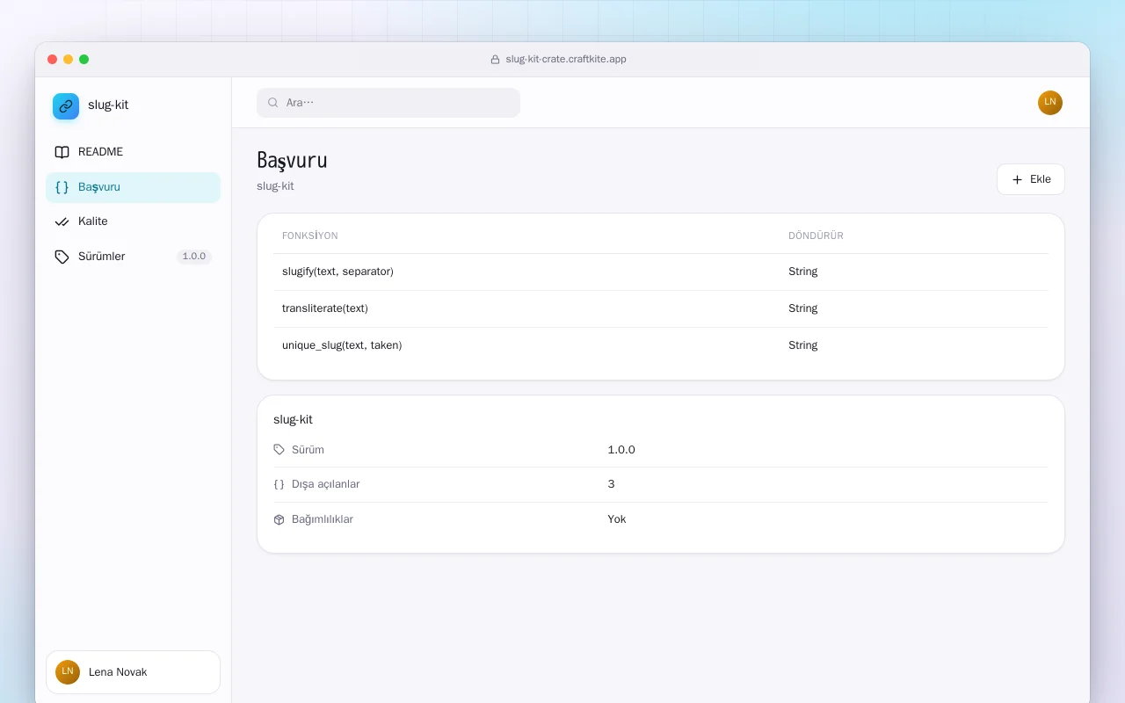Open the LN avatar in top bar
This screenshot has width=1125, height=703.
pos(1050,103)
